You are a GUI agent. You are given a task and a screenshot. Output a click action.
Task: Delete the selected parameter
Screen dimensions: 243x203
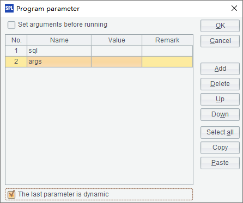220,84
